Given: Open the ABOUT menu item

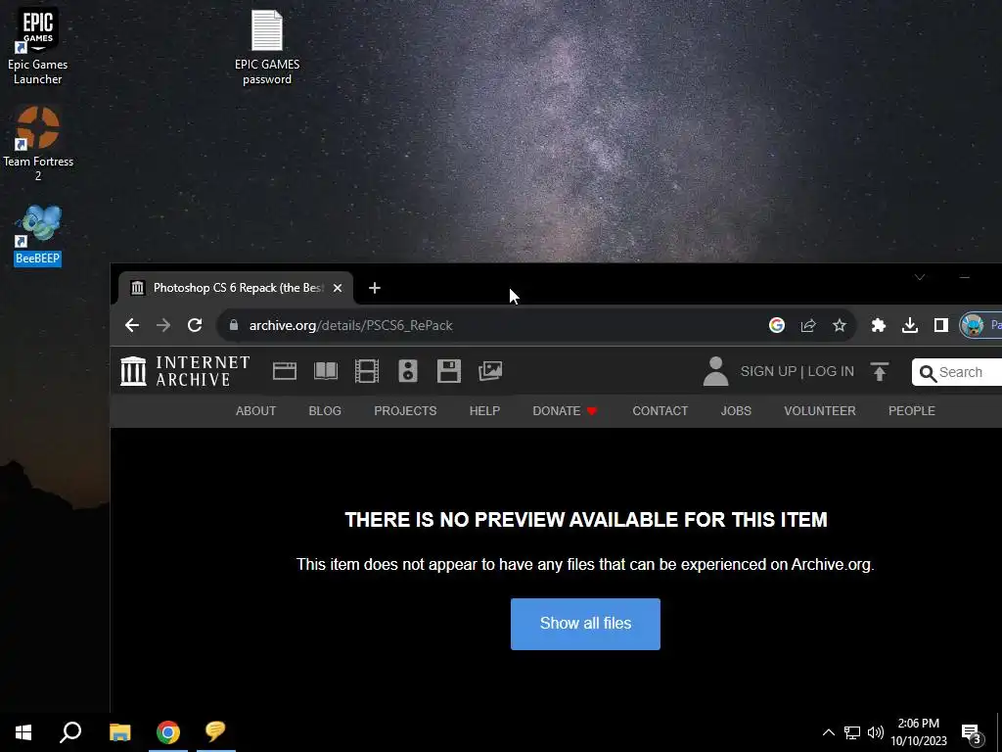Looking at the screenshot, I should 255,411.
